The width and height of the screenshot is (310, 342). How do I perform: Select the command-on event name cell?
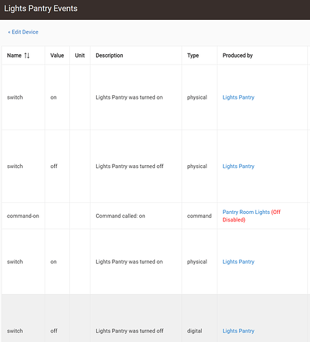[x=23, y=216]
